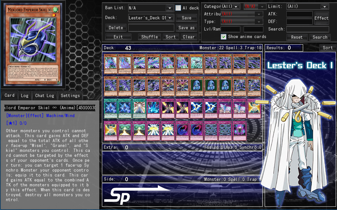The width and height of the screenshot is (337, 210).
Task: Click the Save as button
Action: tap(186, 28)
